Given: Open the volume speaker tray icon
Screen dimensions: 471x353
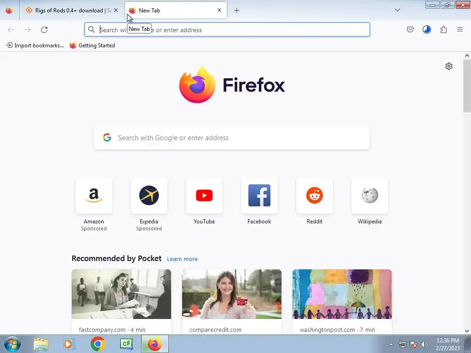Looking at the screenshot, I should 425,344.
